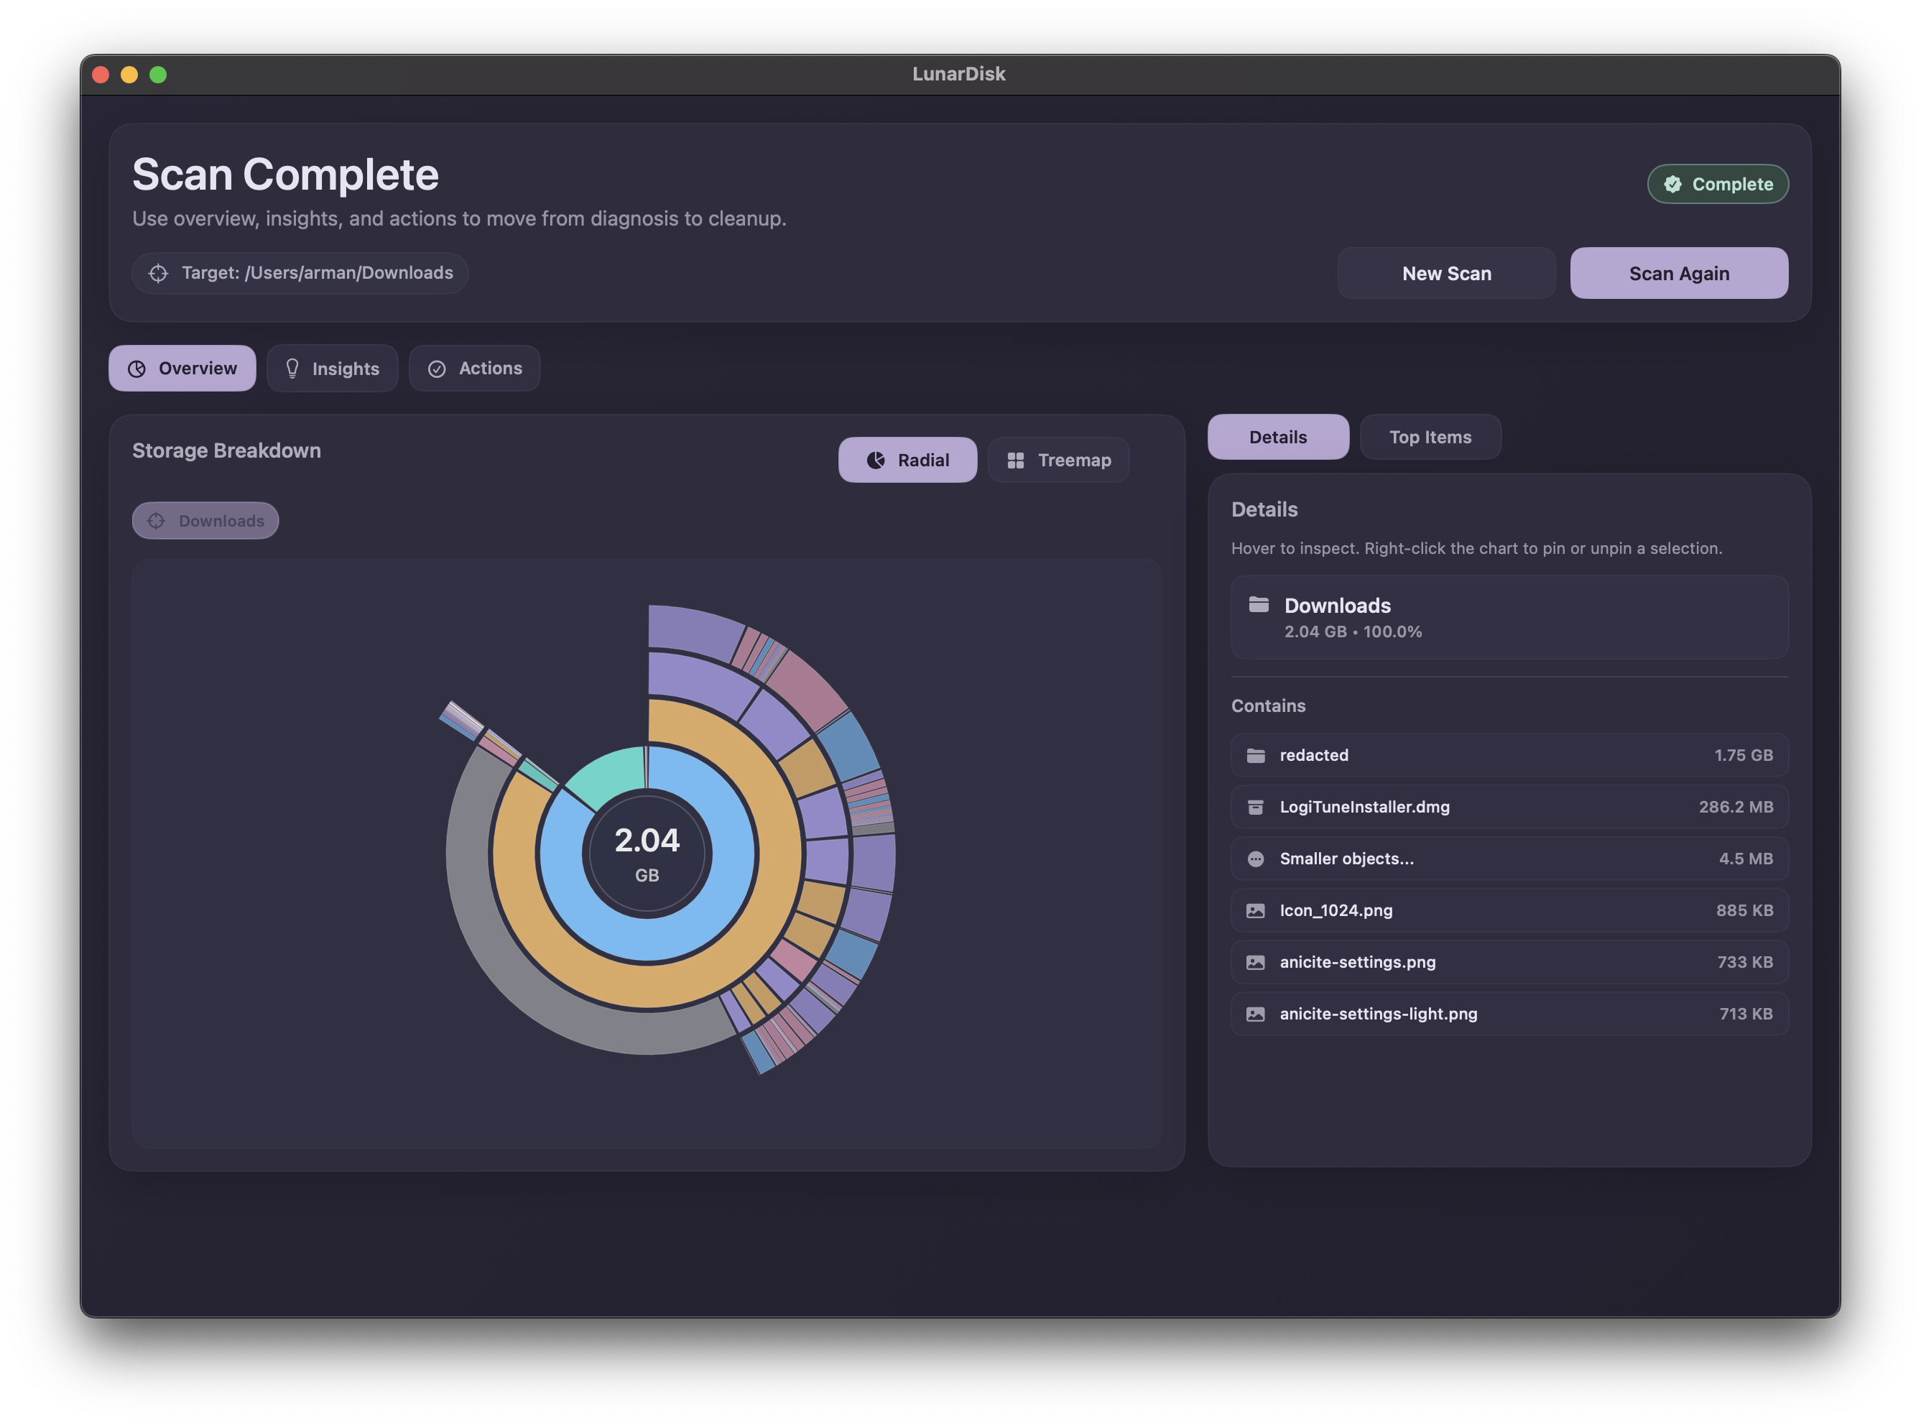
Task: Click the folder icon beside redacted
Action: [1256, 756]
